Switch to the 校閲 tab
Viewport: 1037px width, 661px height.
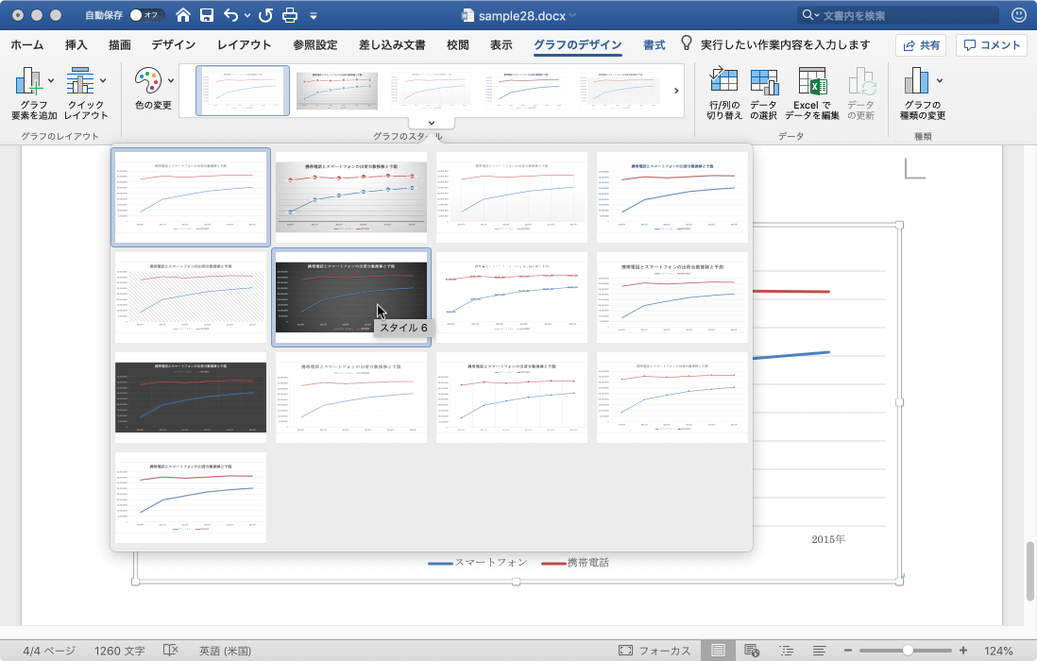click(458, 45)
